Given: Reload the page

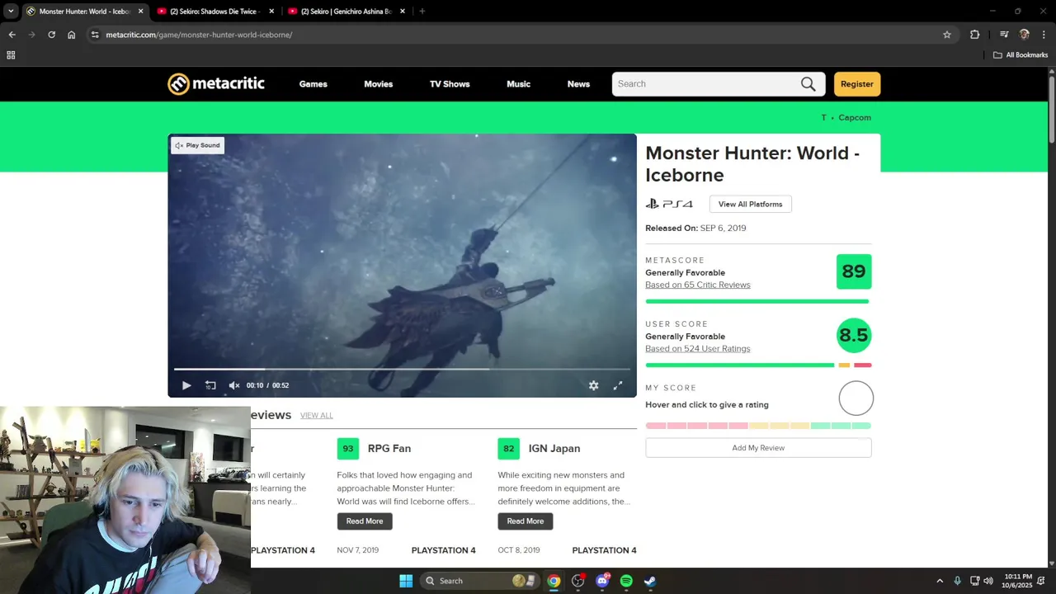Looking at the screenshot, I should pos(51,35).
